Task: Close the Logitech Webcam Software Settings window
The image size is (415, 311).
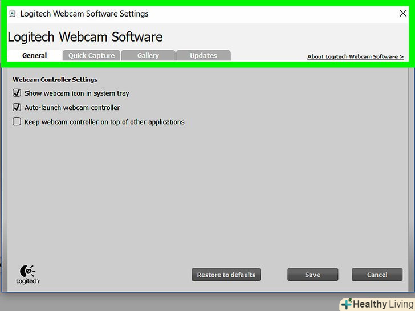Action: (403, 13)
